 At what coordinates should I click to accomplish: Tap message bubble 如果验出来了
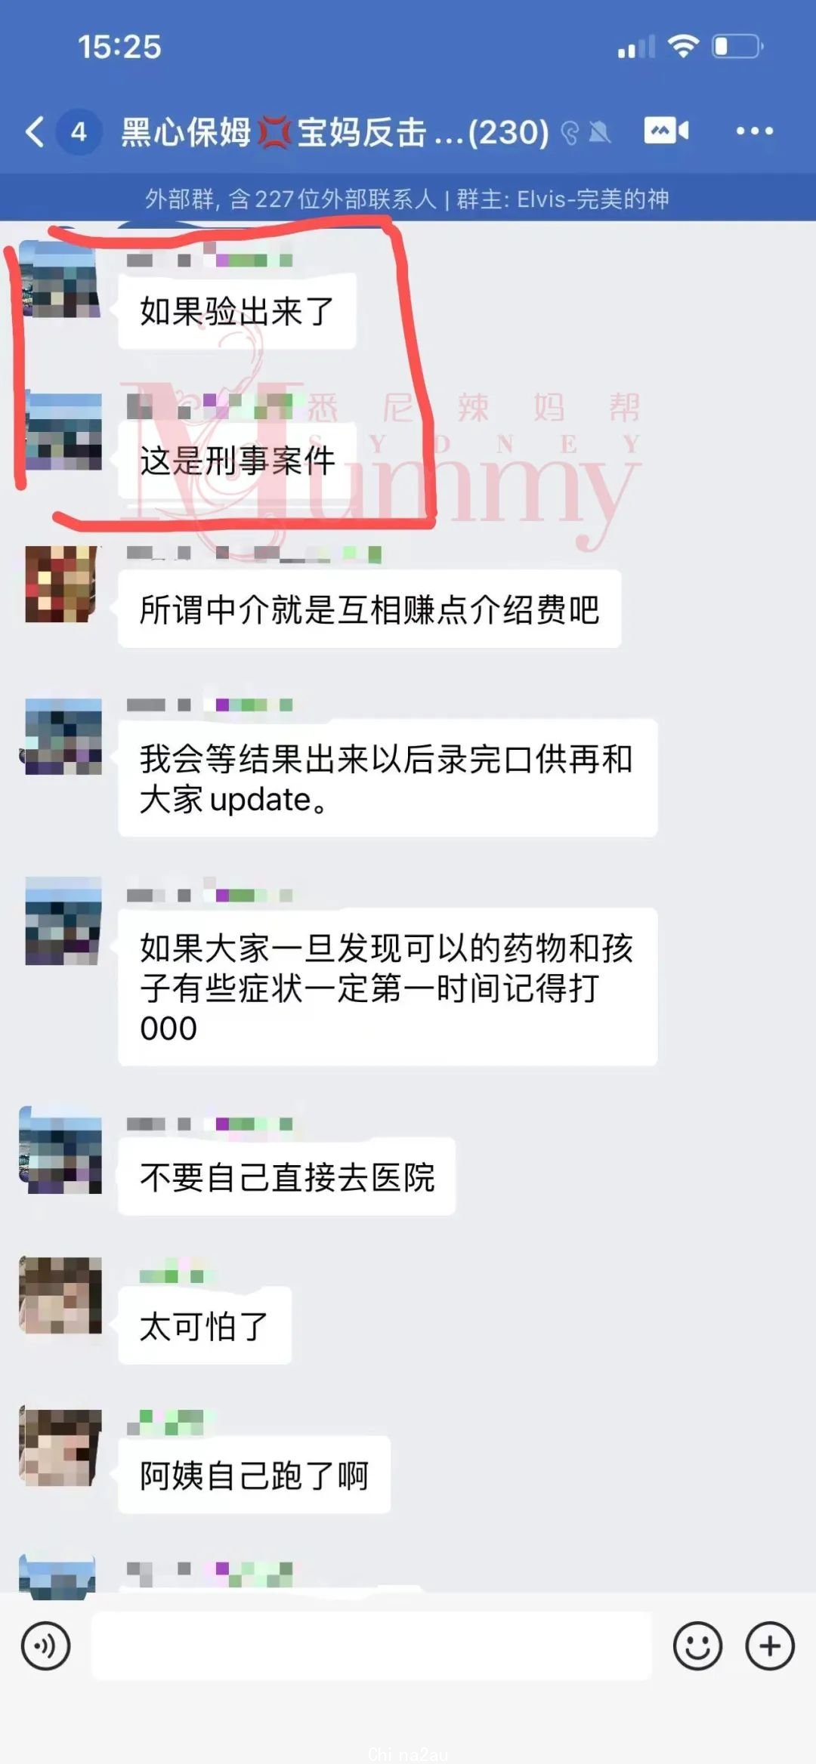pos(237,311)
